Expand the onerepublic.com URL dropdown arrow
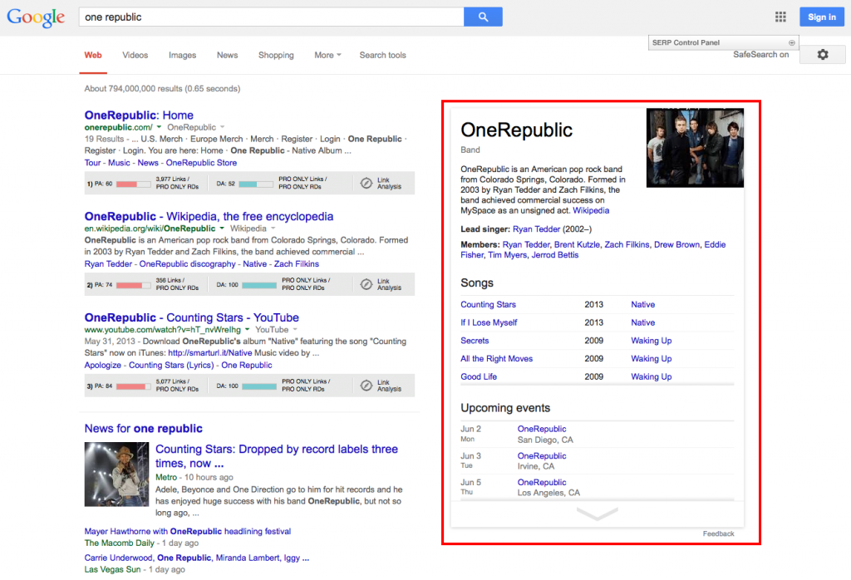Screen dimensions: 851x580 pos(159,127)
